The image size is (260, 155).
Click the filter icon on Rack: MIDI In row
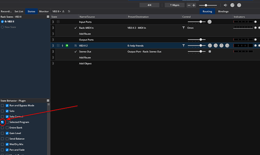coord(184,28)
